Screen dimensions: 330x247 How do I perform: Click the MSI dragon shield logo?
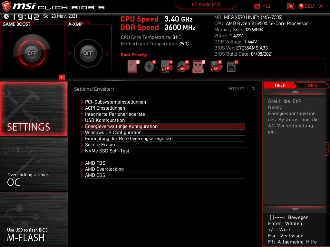6,6
